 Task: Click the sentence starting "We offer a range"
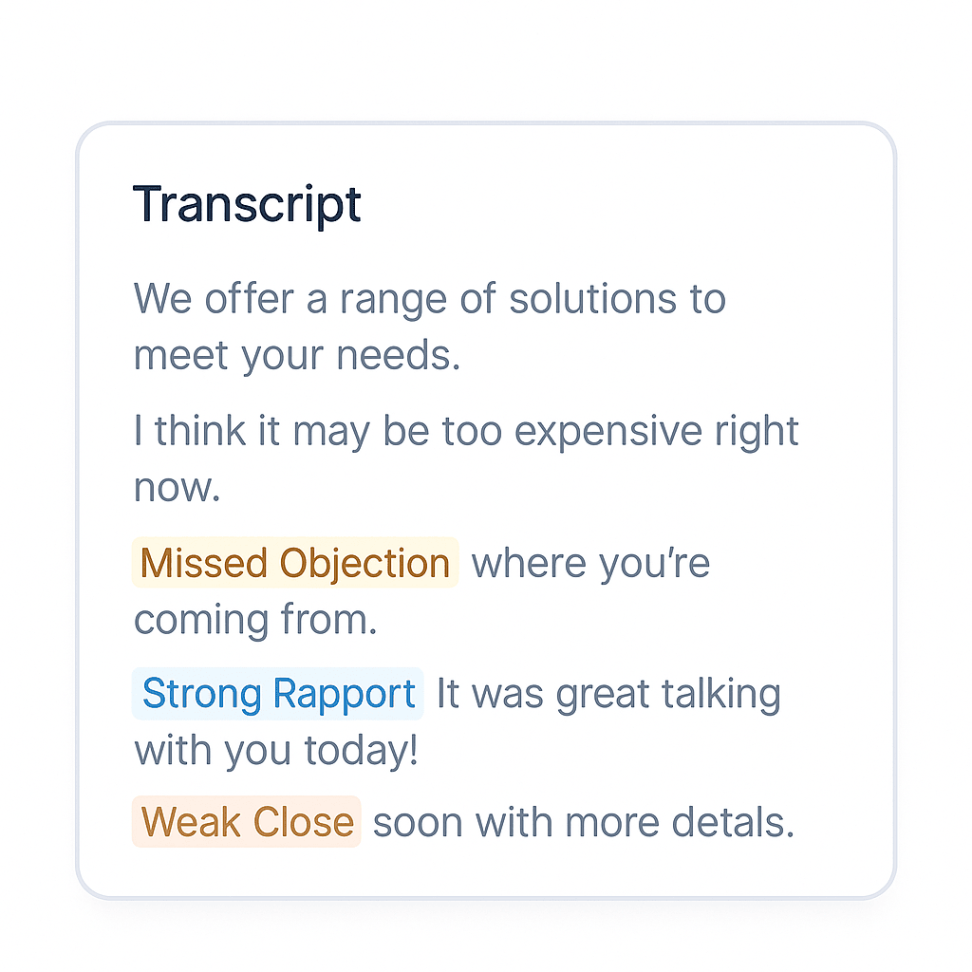(429, 300)
